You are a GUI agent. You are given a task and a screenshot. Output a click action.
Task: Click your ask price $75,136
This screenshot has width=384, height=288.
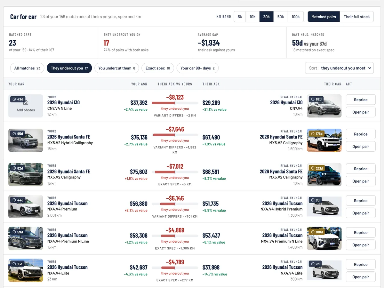139,137
